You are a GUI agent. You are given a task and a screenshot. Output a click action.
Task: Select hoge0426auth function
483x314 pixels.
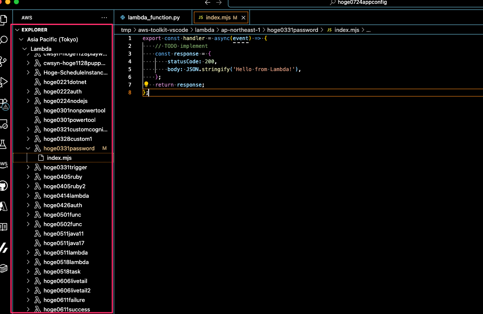(x=63, y=205)
